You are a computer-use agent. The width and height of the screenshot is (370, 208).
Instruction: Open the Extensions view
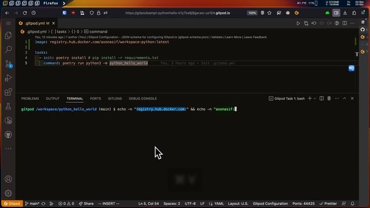point(8,92)
